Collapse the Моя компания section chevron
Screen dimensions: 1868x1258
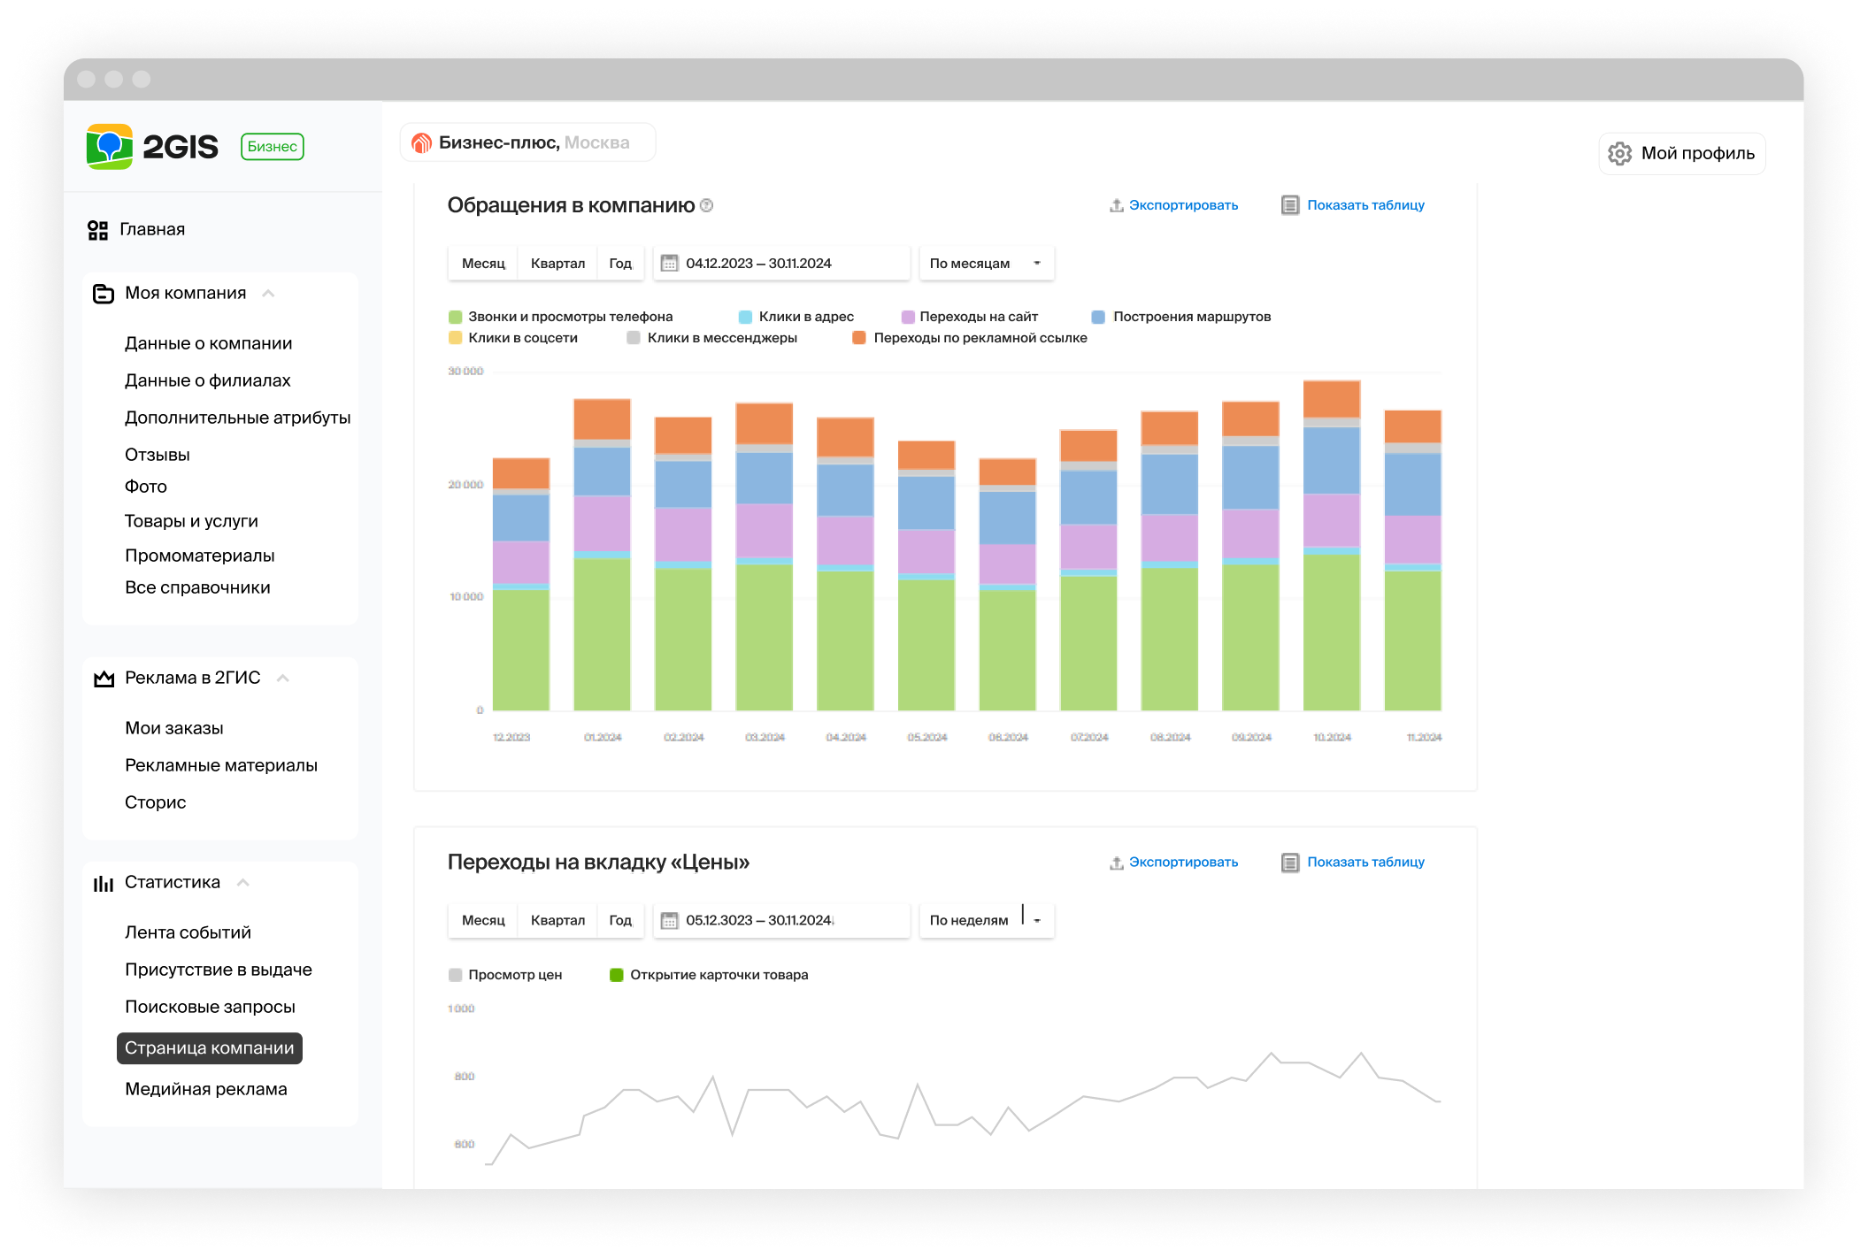click(268, 294)
